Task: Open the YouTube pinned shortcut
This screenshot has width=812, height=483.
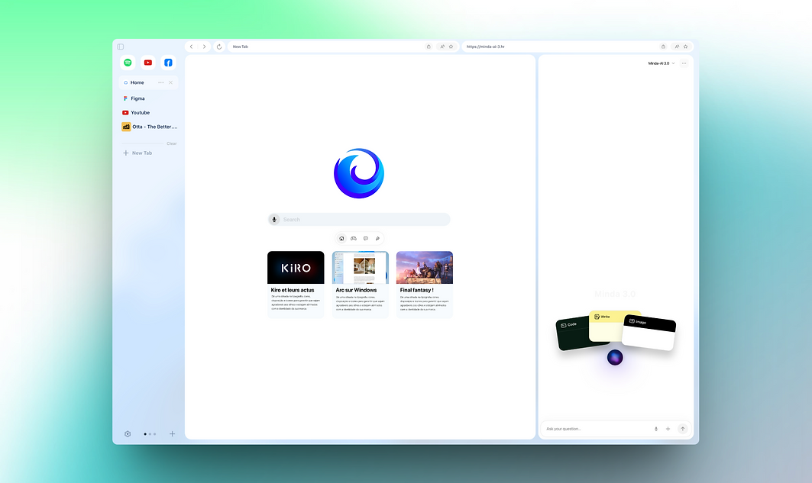Action: click(148, 63)
